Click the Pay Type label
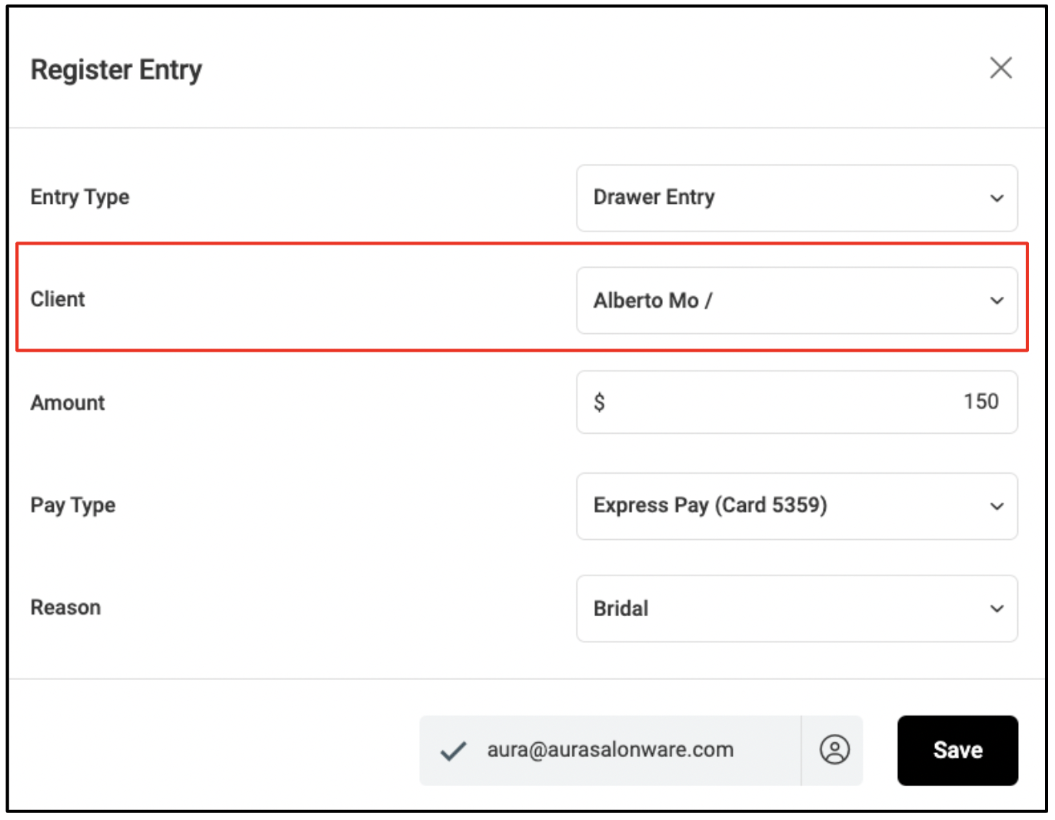Screen dimensions: 1055x820 point(73,505)
